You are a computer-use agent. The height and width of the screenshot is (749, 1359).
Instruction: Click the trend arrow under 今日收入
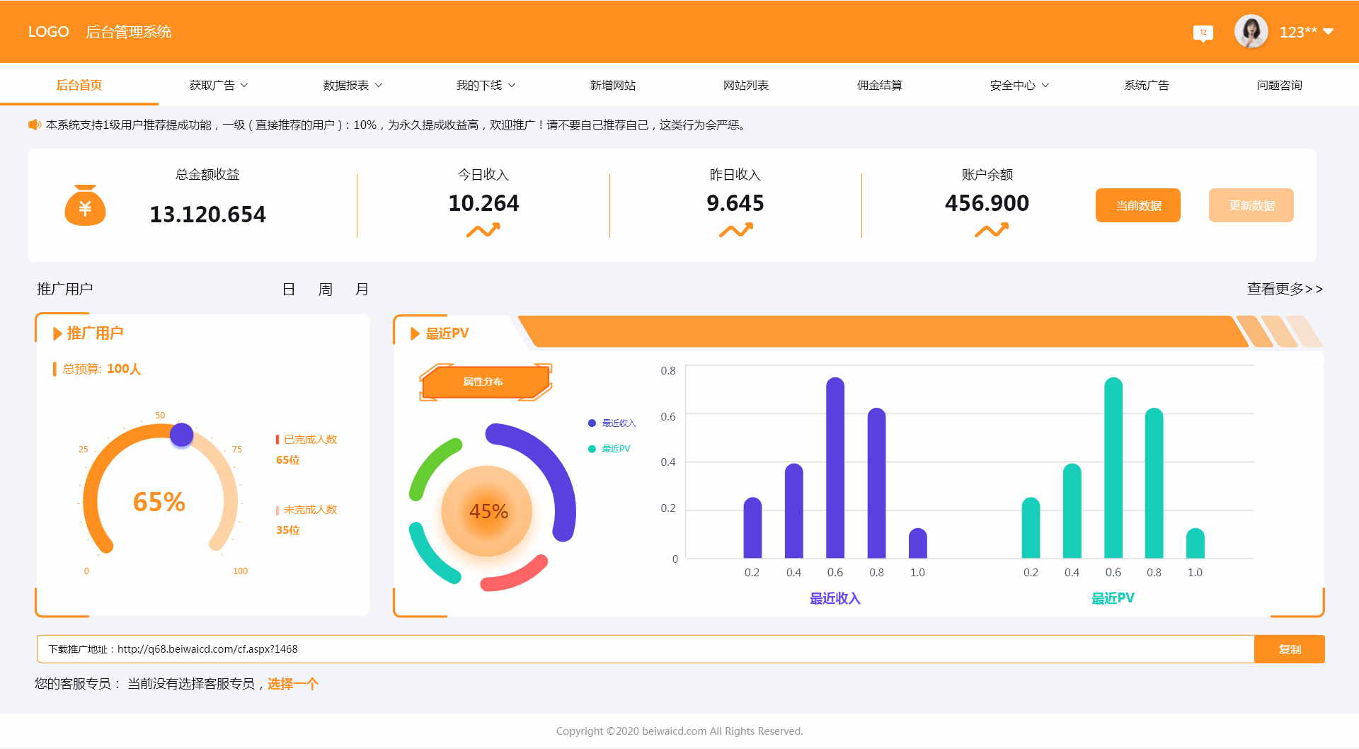click(x=483, y=230)
